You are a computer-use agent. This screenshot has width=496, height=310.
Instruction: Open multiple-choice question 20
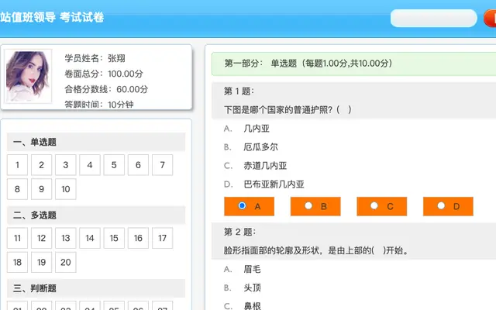coord(65,262)
